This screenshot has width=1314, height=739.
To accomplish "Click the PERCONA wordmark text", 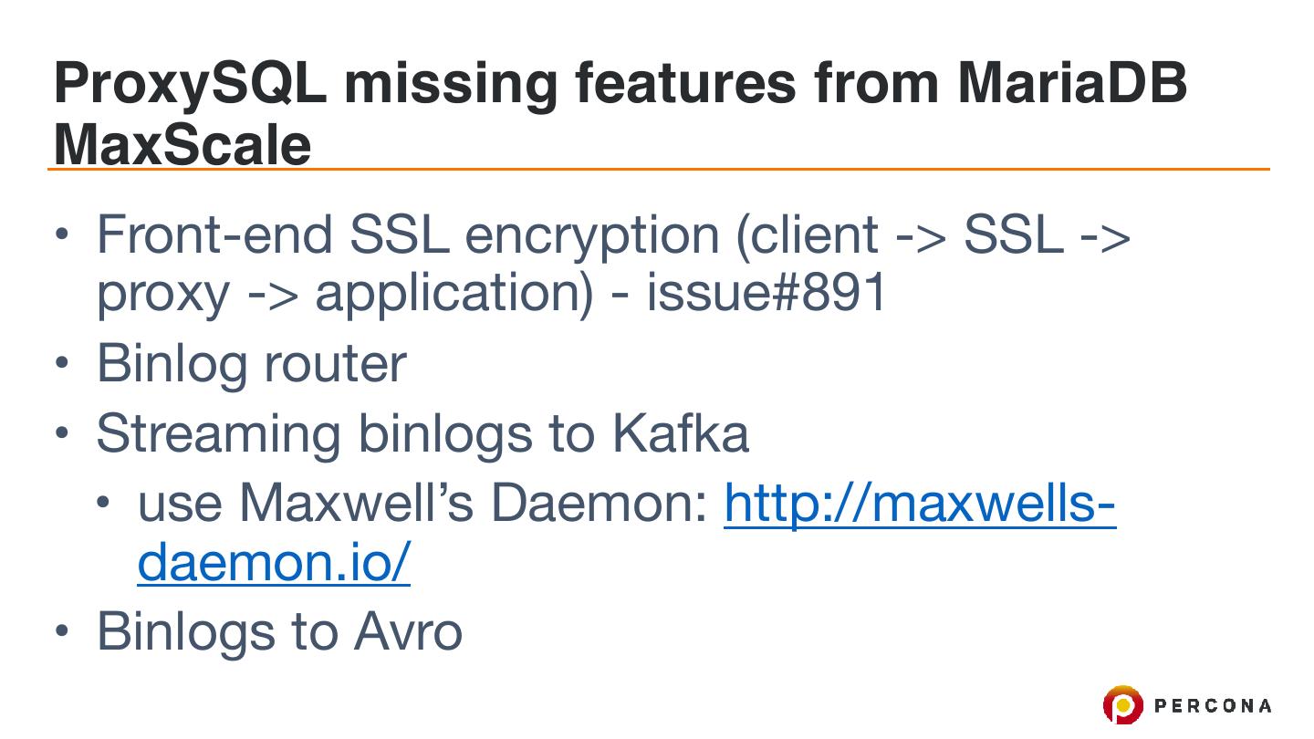I will (1213, 705).
